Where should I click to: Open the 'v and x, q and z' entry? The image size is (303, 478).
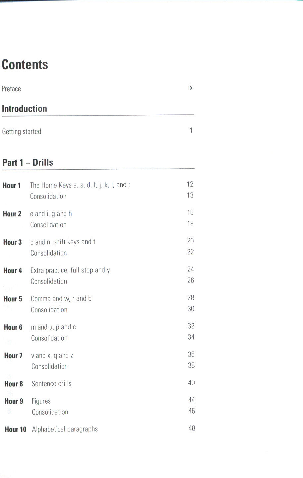52,356
